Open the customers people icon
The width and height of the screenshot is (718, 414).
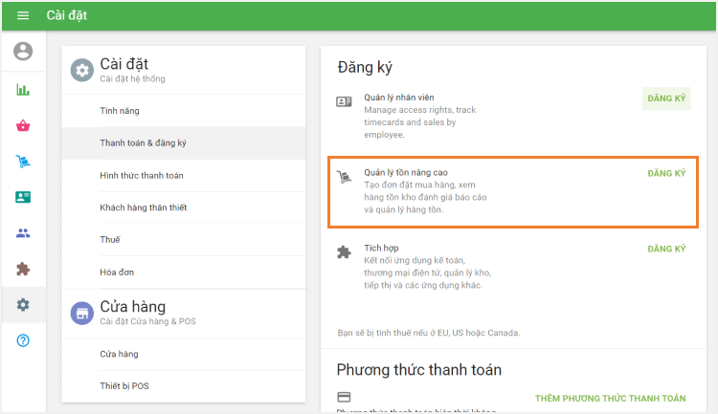click(23, 232)
